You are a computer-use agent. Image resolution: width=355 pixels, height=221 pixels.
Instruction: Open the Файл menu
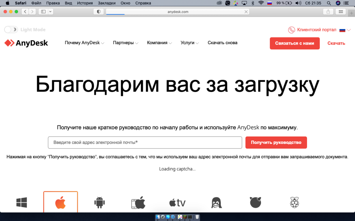[36, 3]
